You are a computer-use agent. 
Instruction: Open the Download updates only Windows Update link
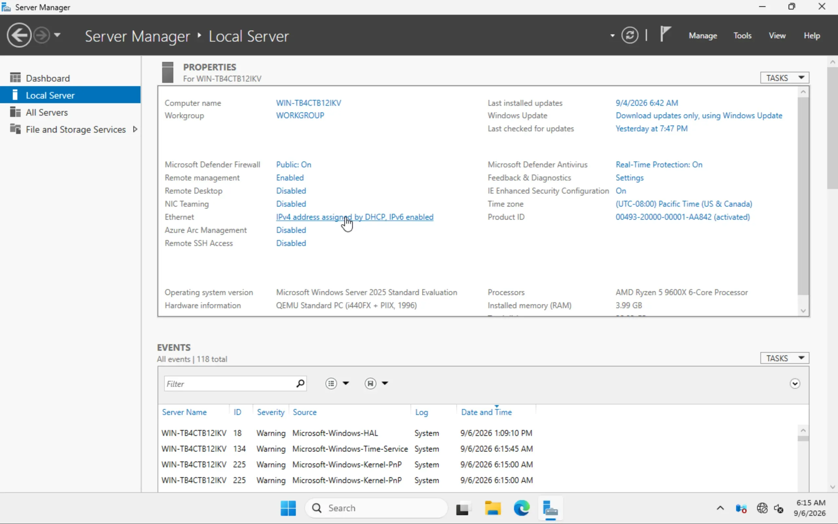[699, 115]
